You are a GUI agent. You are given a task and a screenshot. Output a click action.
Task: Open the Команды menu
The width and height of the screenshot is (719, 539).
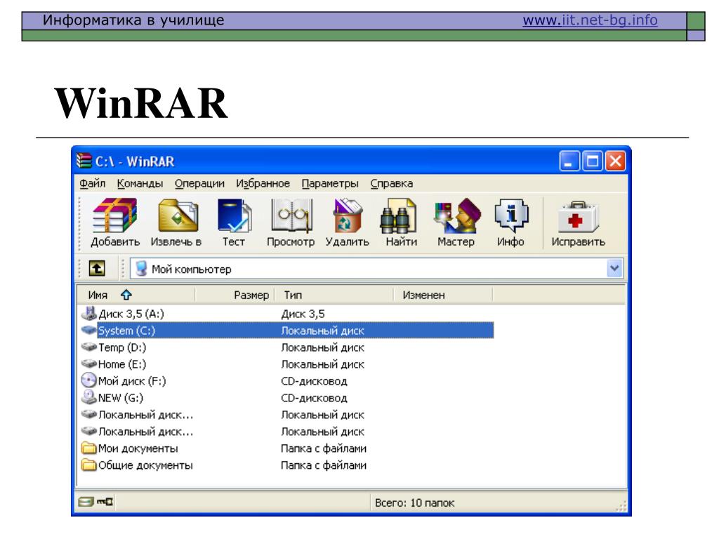[140, 183]
